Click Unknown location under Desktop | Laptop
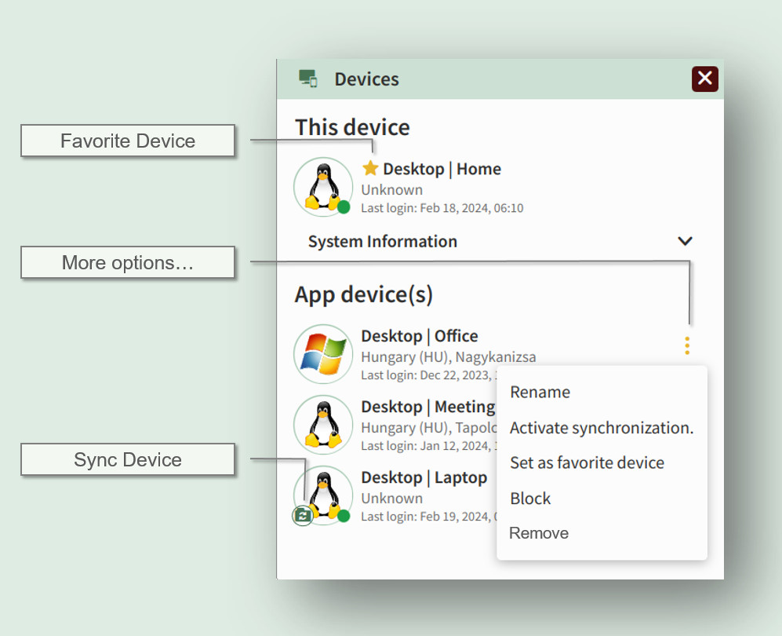Image resolution: width=782 pixels, height=636 pixels. 391,499
